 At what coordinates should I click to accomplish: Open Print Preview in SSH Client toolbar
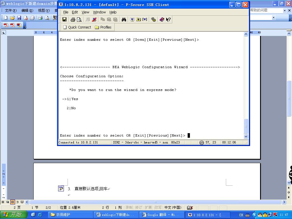click(79, 20)
